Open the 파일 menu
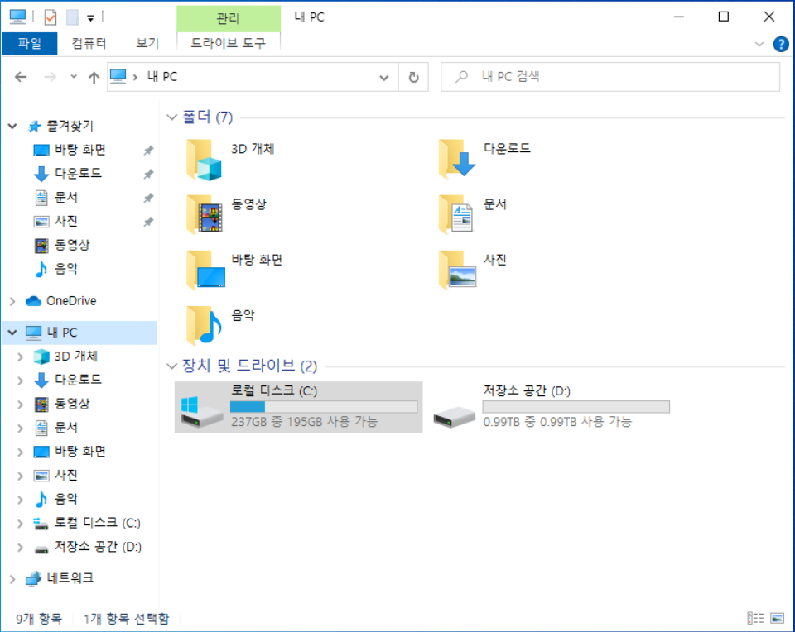The image size is (795, 632). [x=30, y=44]
